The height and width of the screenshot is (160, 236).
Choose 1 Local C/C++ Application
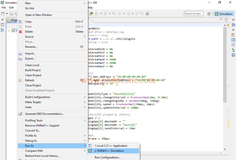111,146
